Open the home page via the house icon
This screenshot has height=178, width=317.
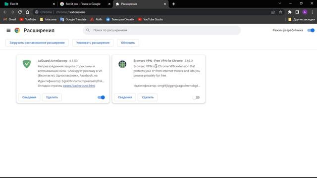click(27, 12)
